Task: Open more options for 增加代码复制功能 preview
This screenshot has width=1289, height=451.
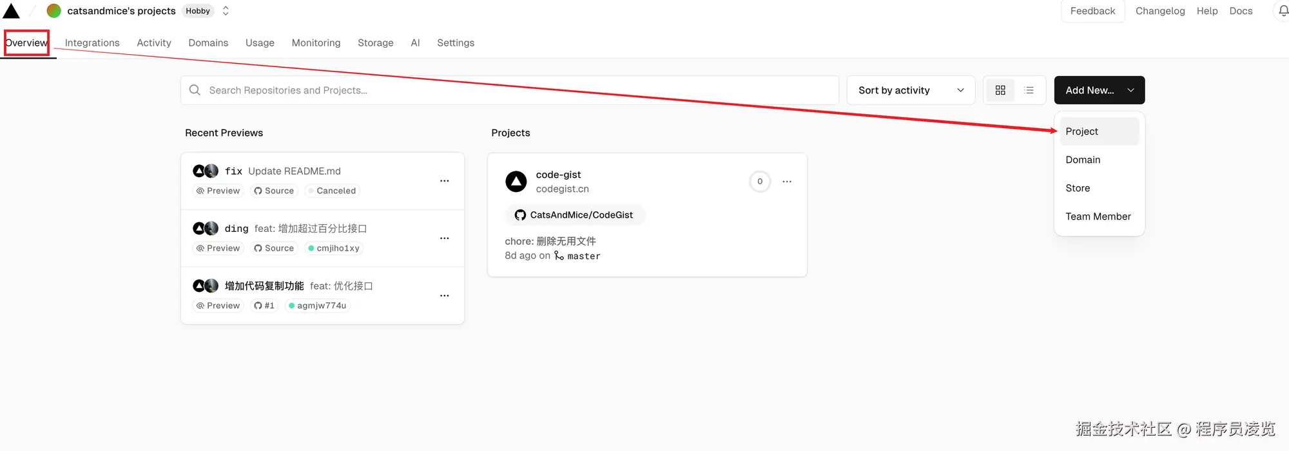Action: pyautogui.click(x=444, y=296)
